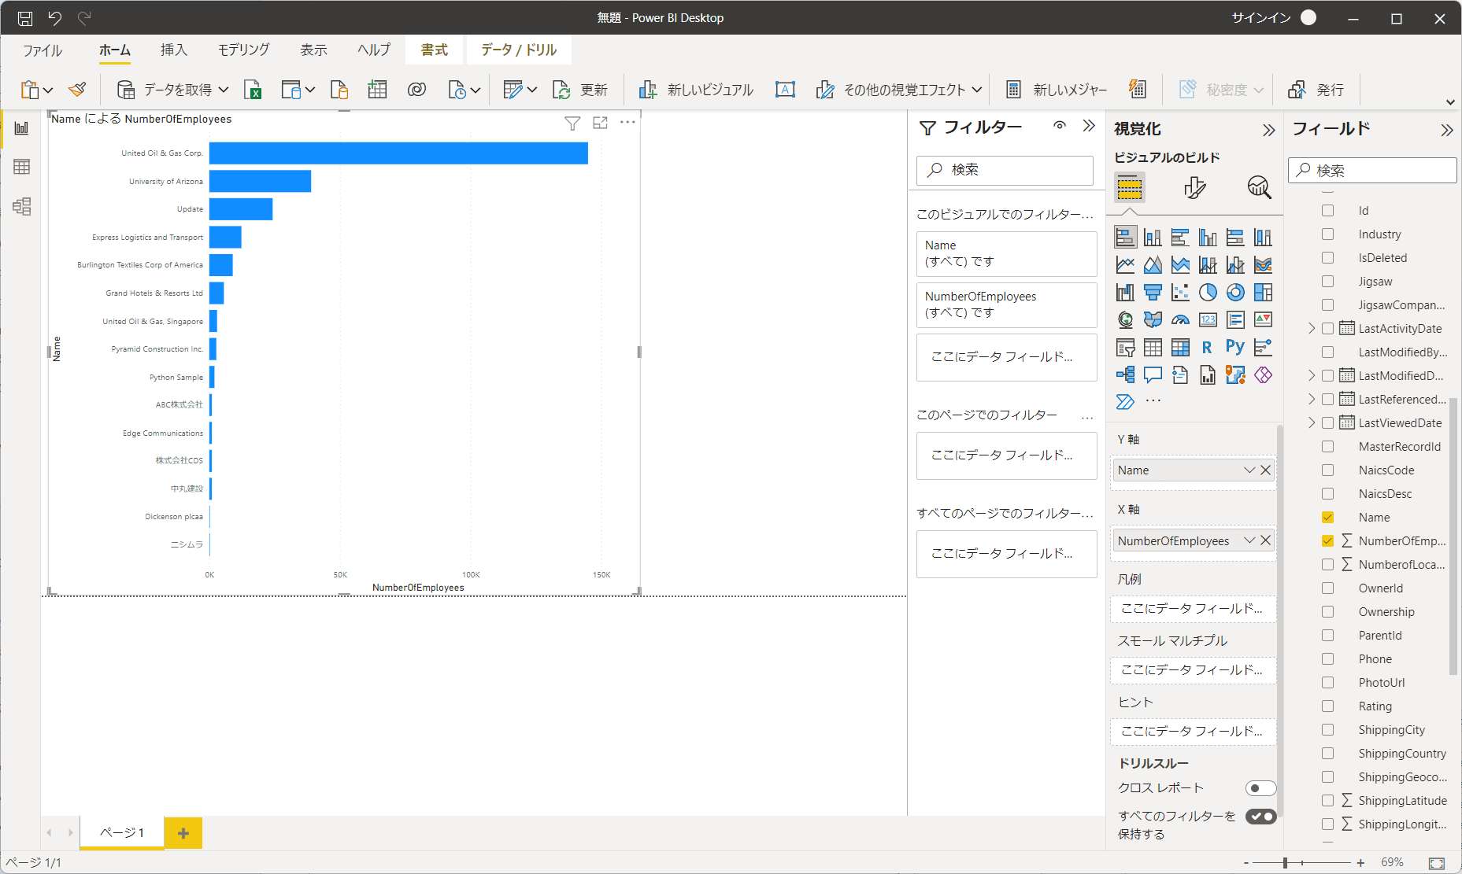1462x874 pixels.
Task: Open the Analytics pane magnifier tab
Action: click(1259, 187)
